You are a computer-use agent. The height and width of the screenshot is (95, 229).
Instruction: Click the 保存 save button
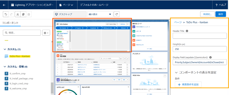click(x=221, y=14)
